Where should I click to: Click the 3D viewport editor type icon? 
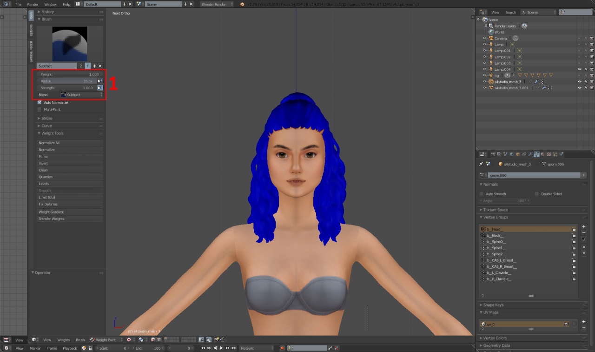point(34,339)
